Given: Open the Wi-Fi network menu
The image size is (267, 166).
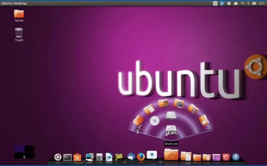Looking at the screenshot, I should click(x=243, y=3).
